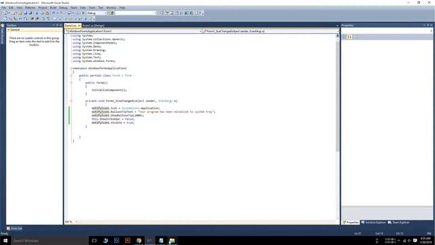Click the Cut toolbar icon

tap(37, 13)
